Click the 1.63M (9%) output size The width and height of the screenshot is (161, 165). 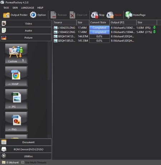tap(143, 28)
